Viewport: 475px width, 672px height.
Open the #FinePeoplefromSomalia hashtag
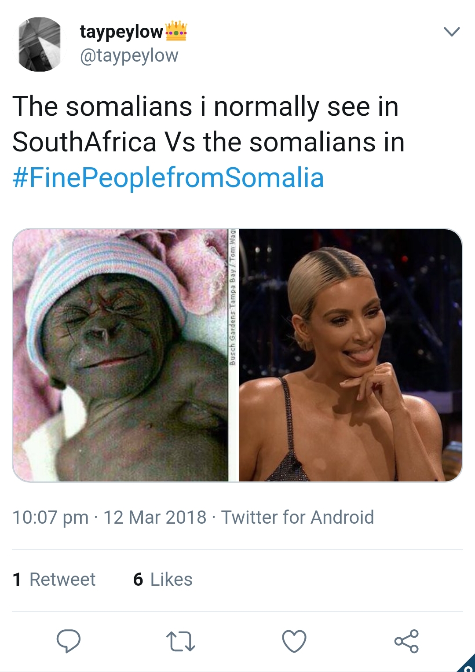tap(168, 177)
